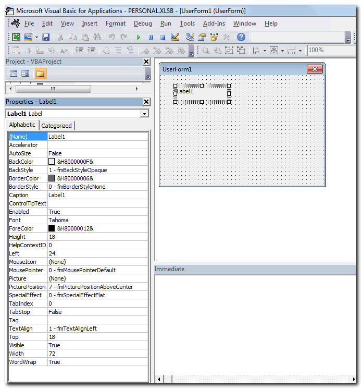Screen dimensions: 362x389
Task: Close the Project - VBAProject pane
Action: point(146,62)
